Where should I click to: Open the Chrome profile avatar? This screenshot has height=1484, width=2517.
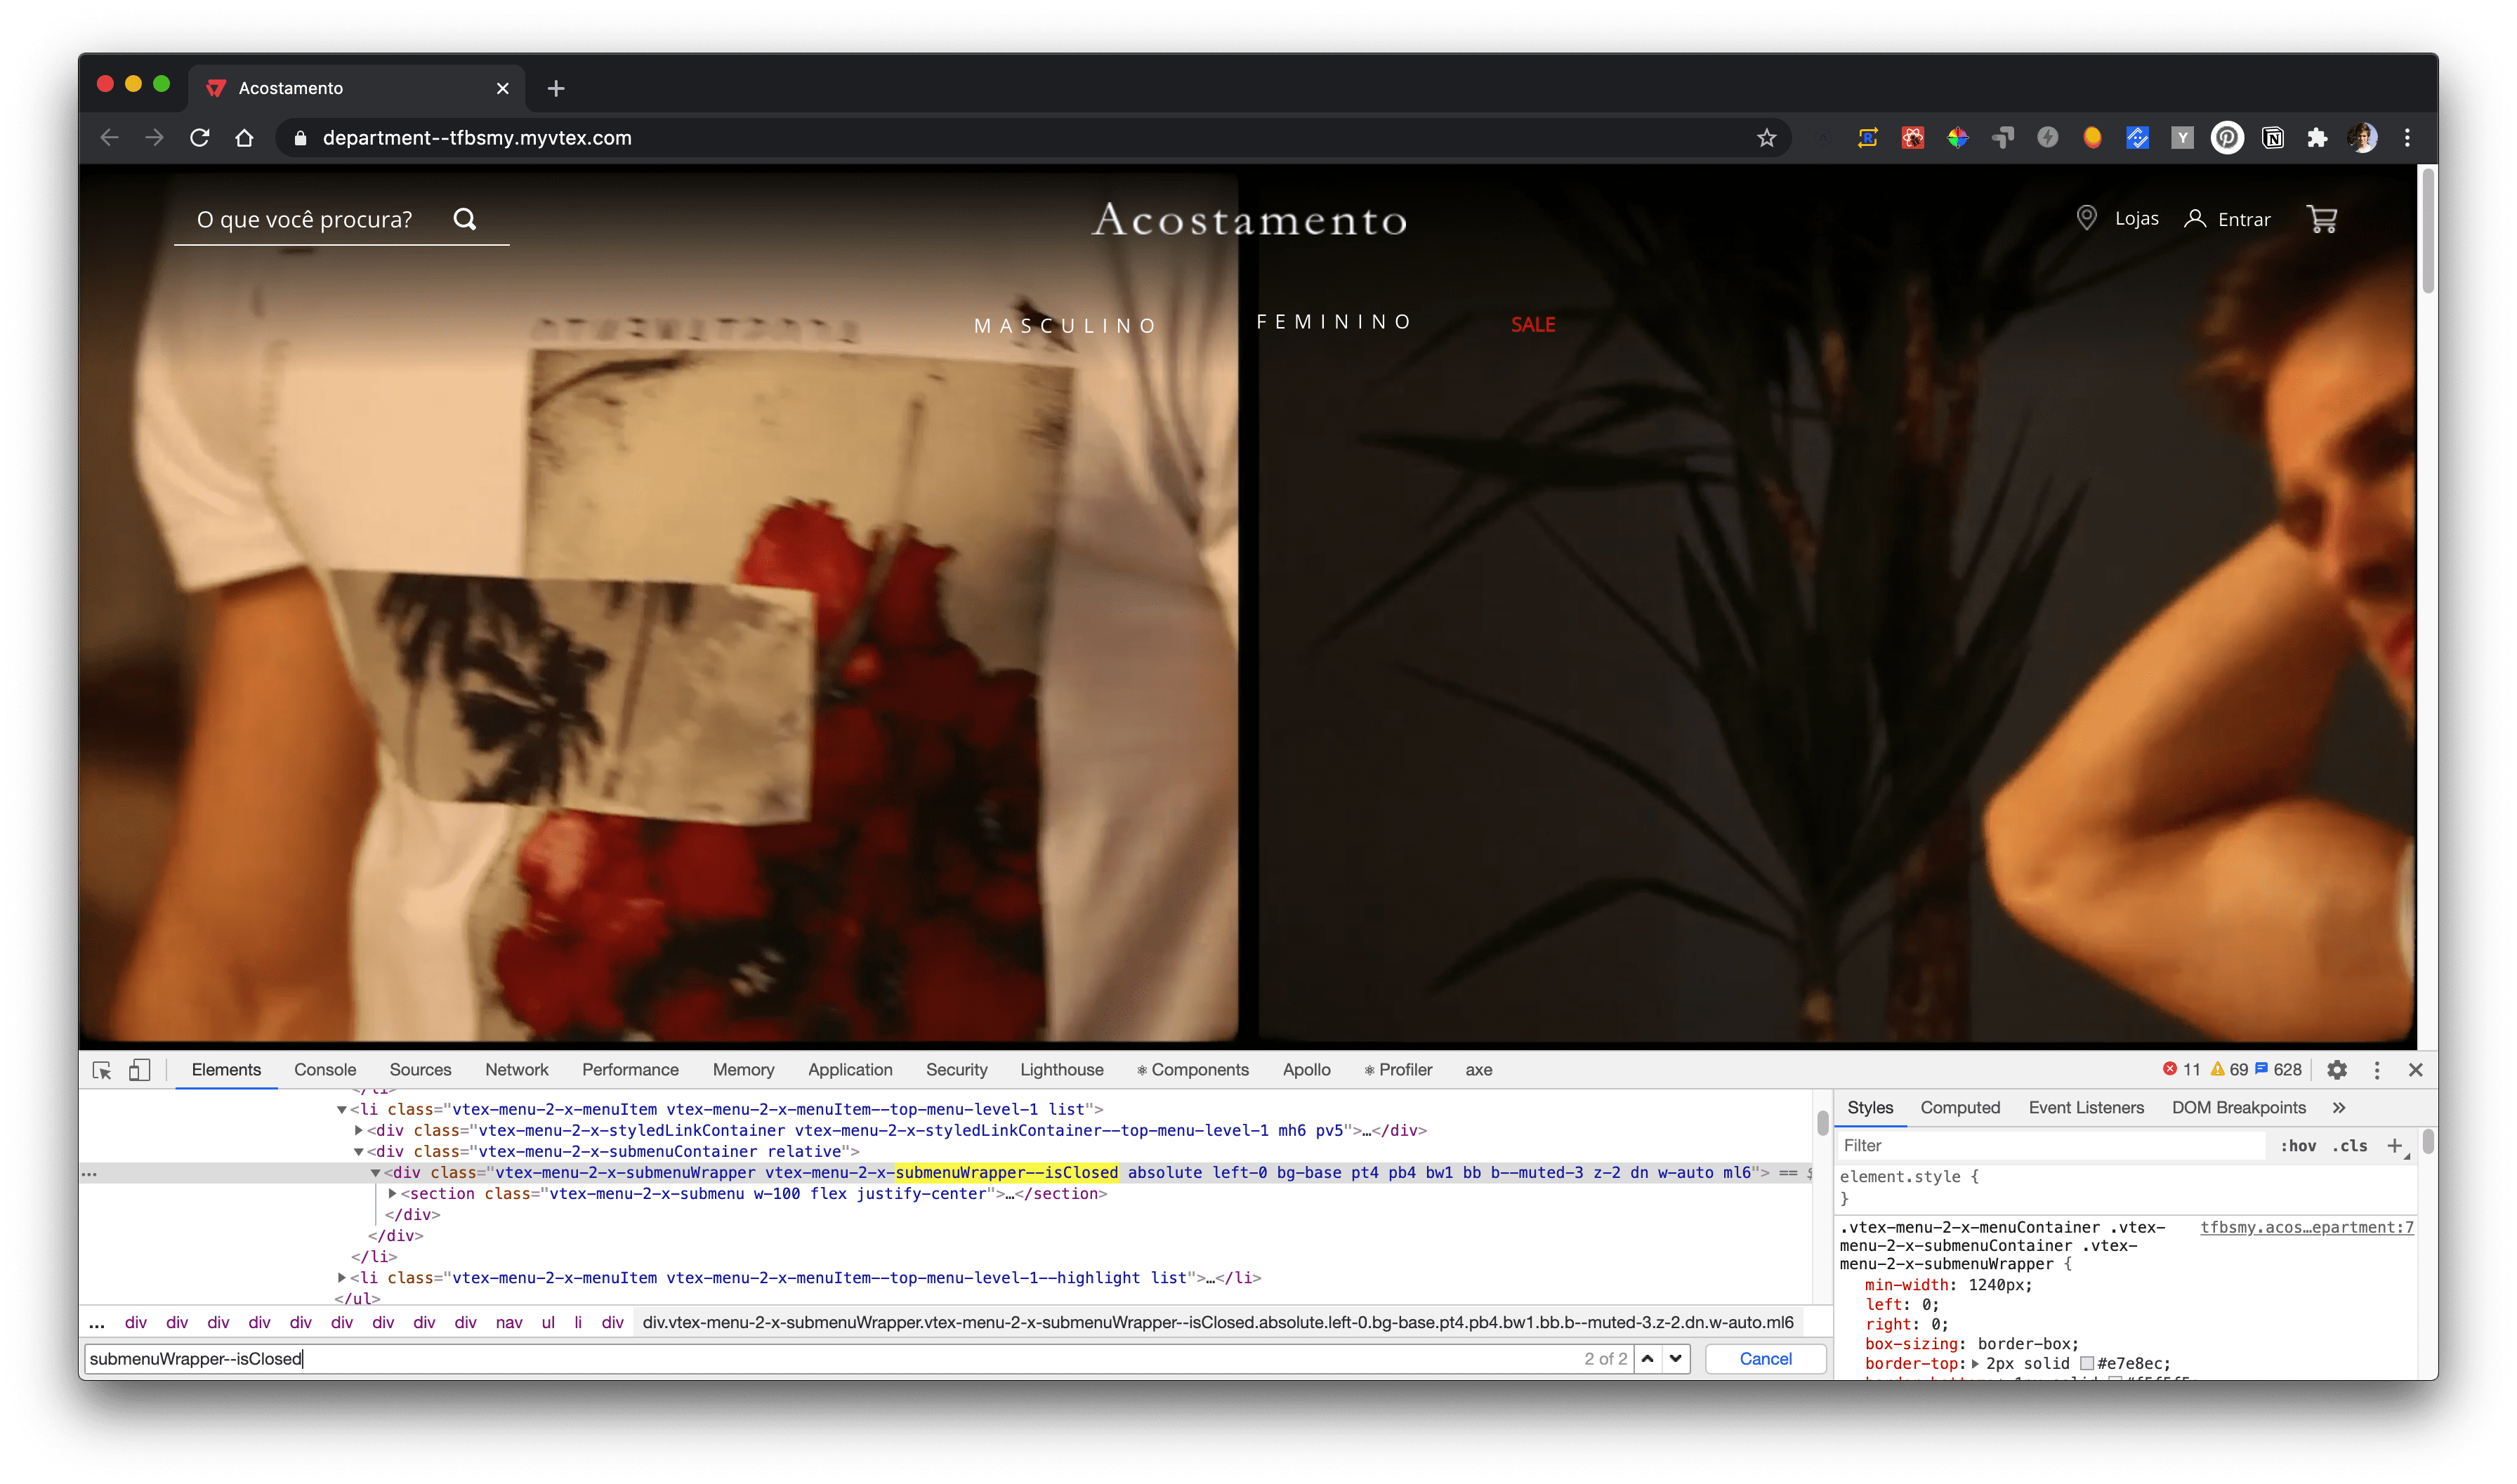[2362, 138]
